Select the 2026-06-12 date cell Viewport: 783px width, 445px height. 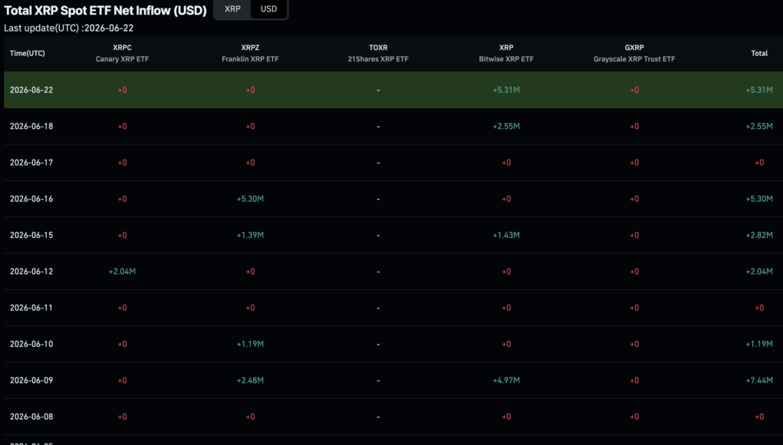[x=31, y=272]
